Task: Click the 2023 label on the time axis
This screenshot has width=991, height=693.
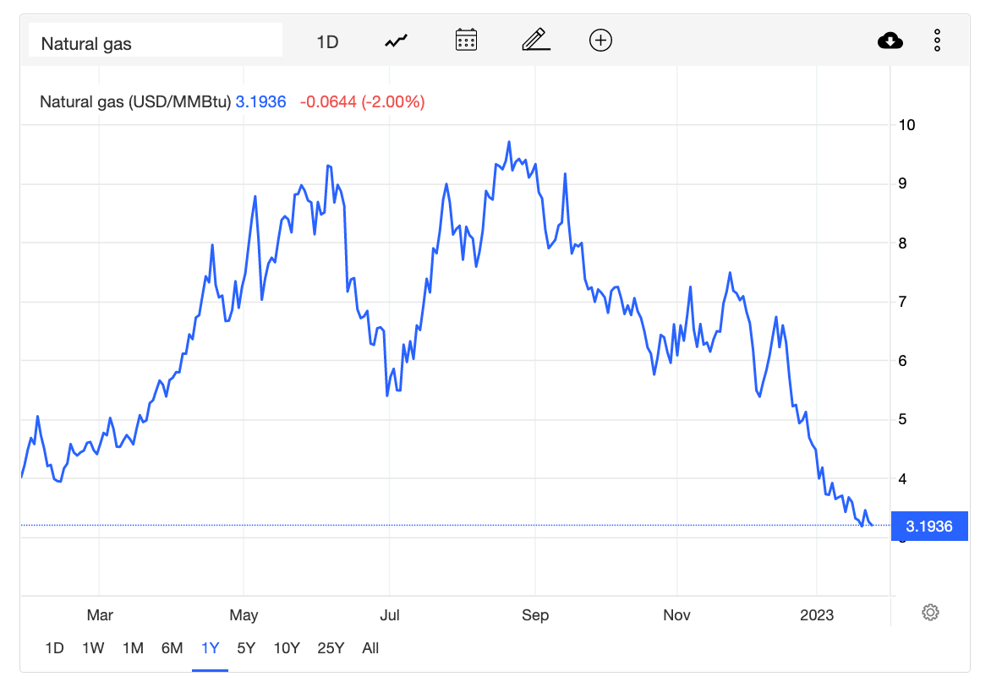Action: pos(817,615)
